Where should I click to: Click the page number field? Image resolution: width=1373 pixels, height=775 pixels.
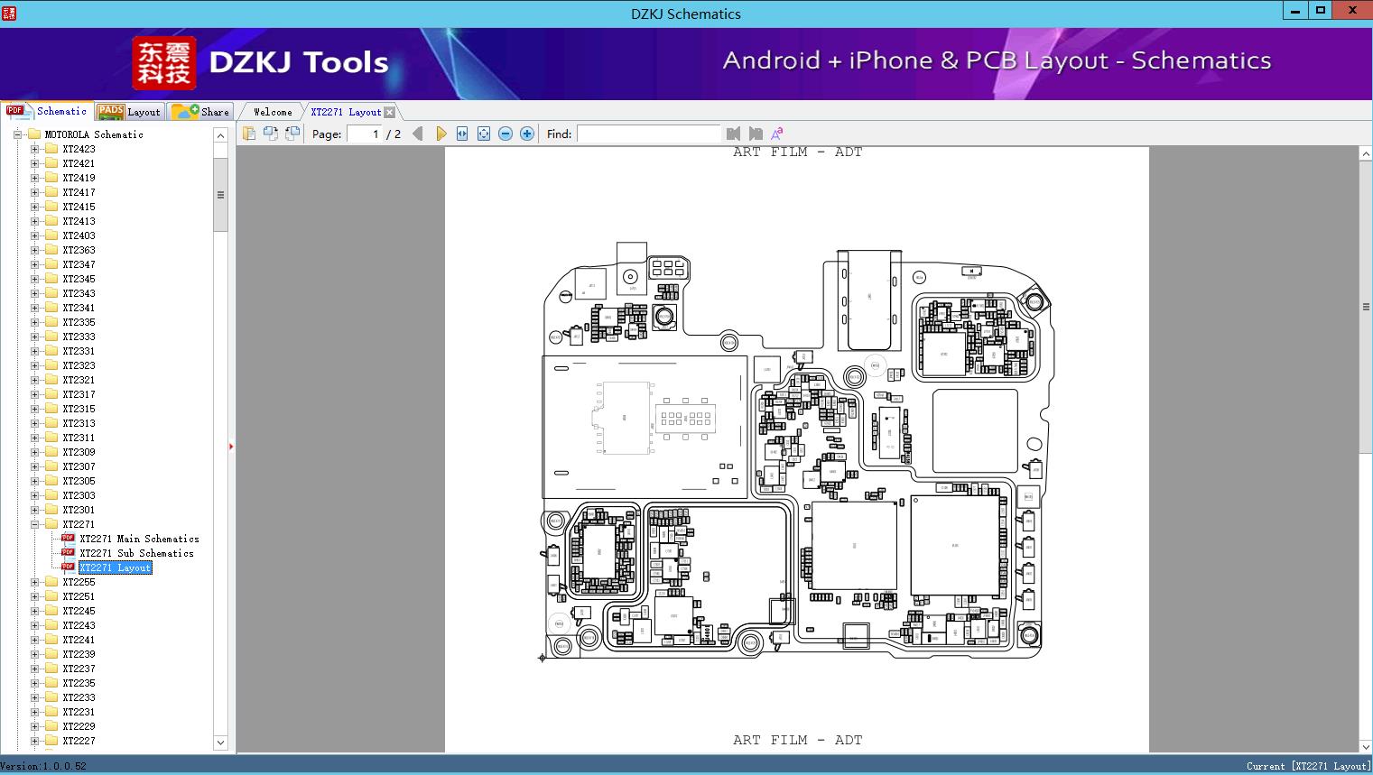click(x=365, y=134)
